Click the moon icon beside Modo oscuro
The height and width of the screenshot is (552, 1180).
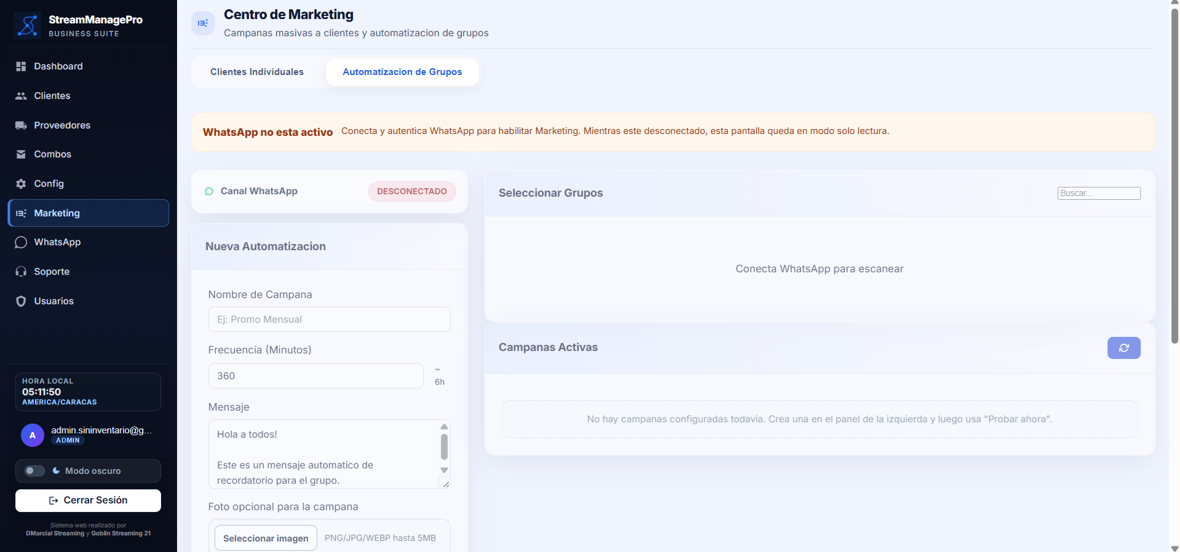56,470
